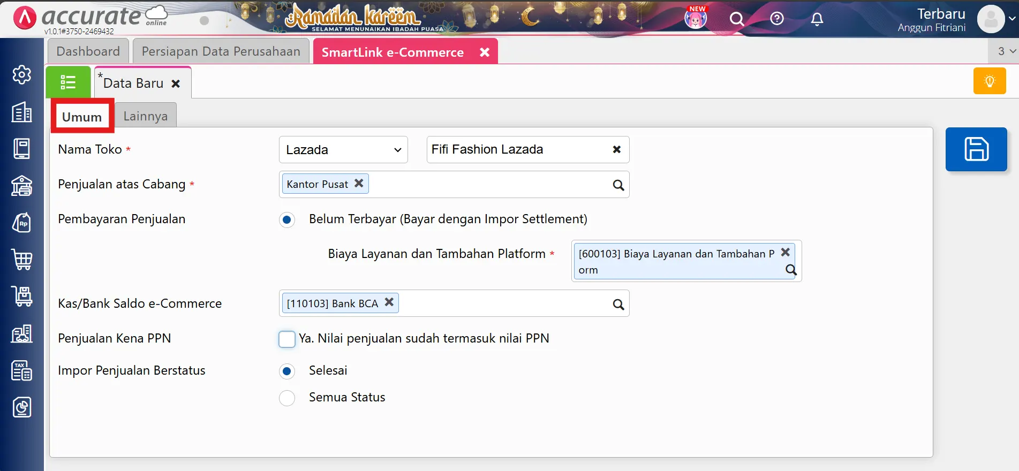Close the Data Baru tab
This screenshot has width=1019, height=471.
176,83
